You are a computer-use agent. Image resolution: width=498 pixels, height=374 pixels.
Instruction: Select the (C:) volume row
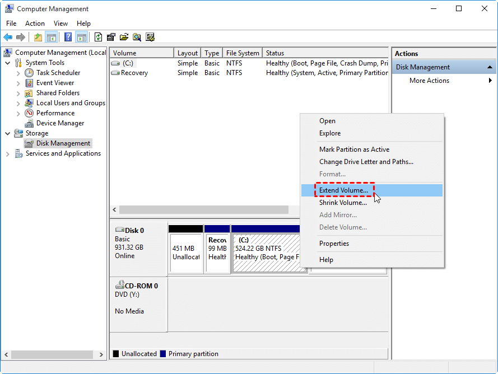249,63
